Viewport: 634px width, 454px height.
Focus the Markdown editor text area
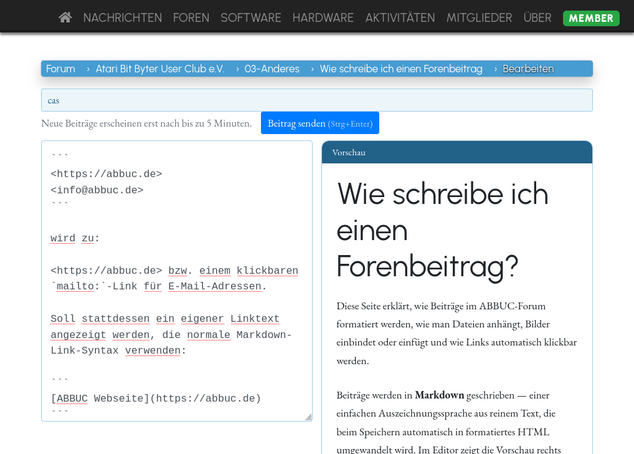click(x=177, y=281)
